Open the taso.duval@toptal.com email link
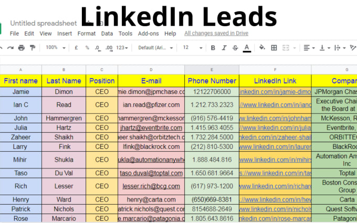This screenshot has height=223, width=357. [x=151, y=173]
